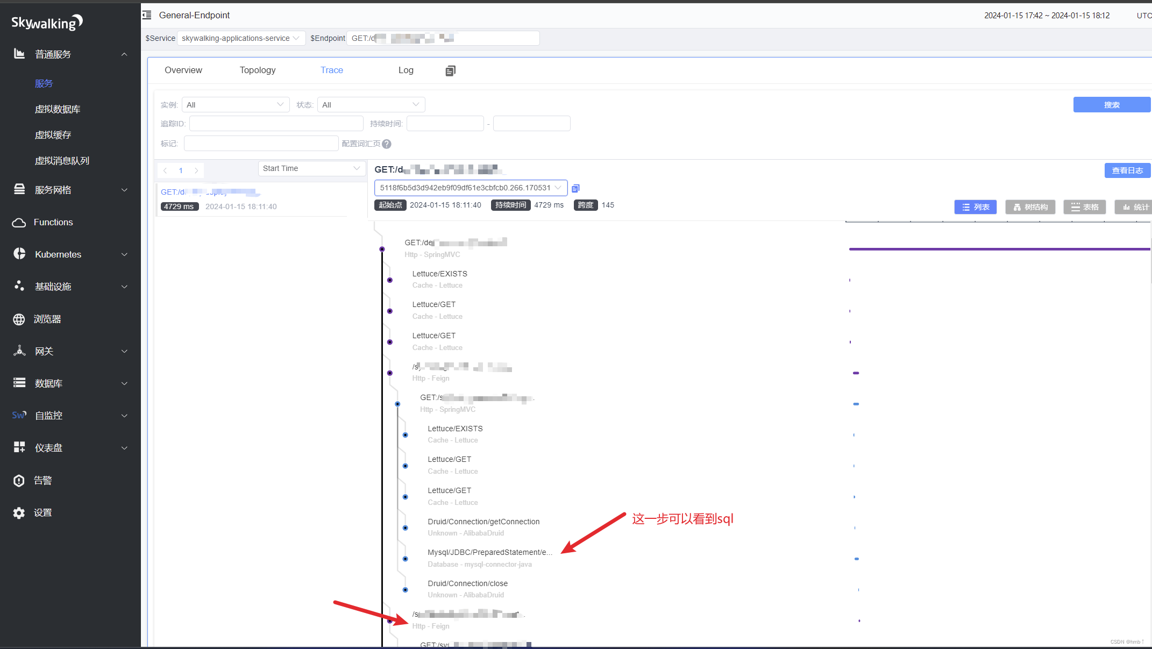
Task: Select 虚拟消息队列 submenu item
Action: click(x=62, y=161)
